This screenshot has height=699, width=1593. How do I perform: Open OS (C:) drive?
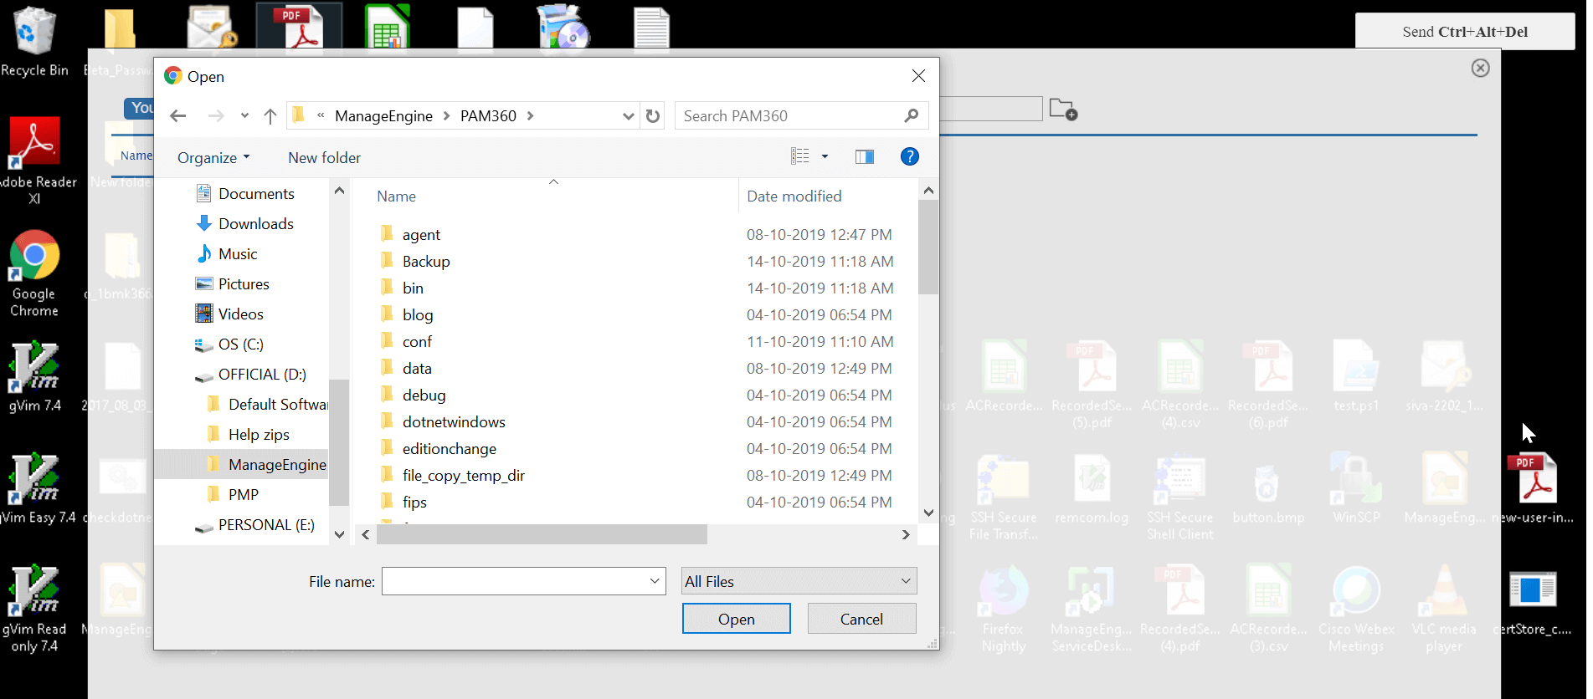[x=229, y=344]
